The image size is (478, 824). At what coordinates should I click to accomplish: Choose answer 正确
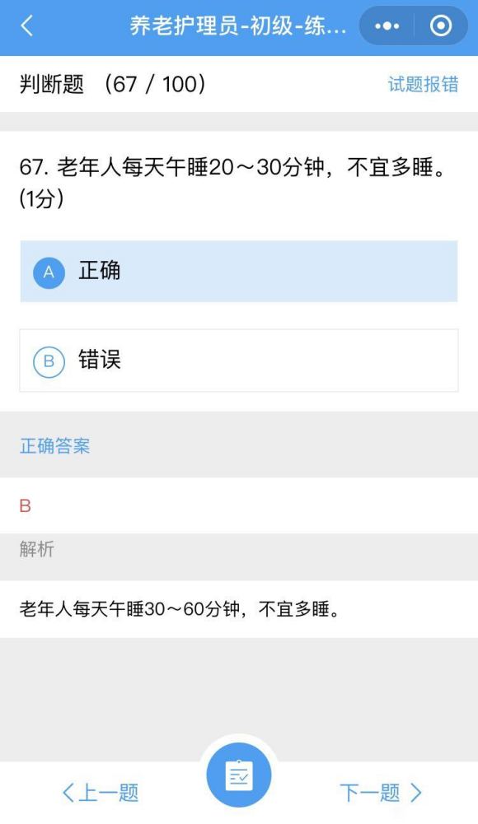tap(239, 272)
